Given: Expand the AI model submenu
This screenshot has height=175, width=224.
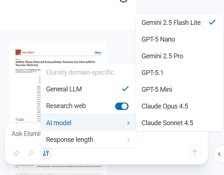Looking at the screenshot, I should [x=88, y=123].
